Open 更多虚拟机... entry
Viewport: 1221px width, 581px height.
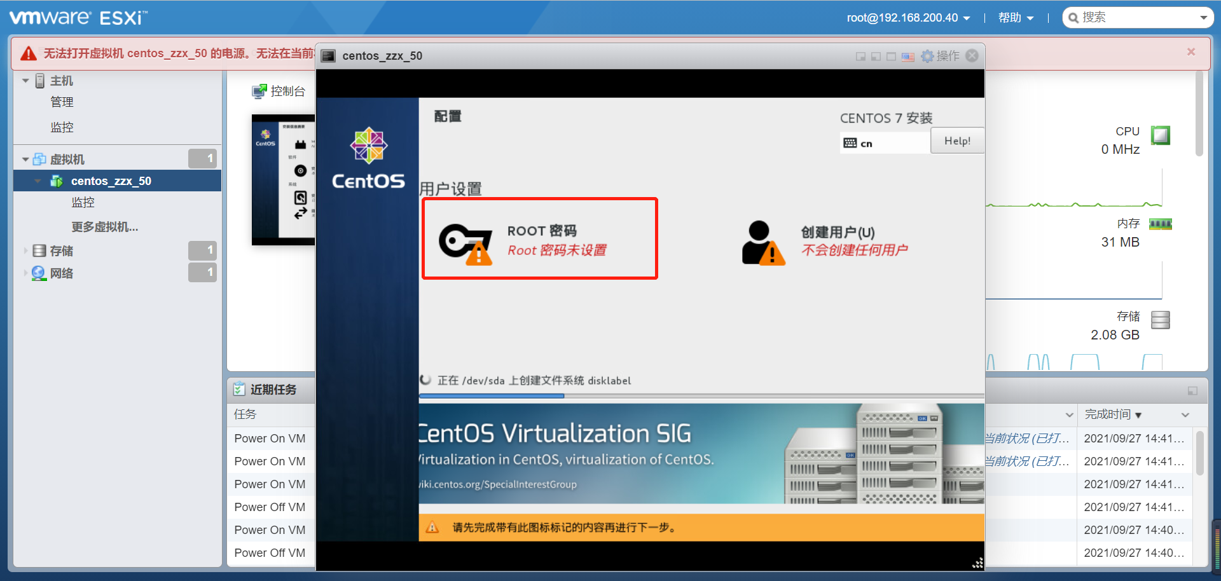(104, 227)
